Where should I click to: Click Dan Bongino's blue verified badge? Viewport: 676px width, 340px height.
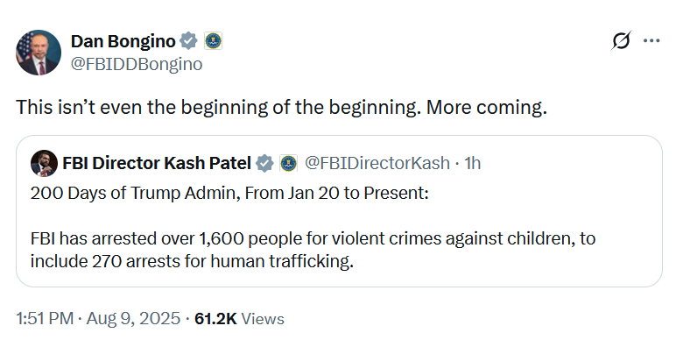pyautogui.click(x=188, y=41)
